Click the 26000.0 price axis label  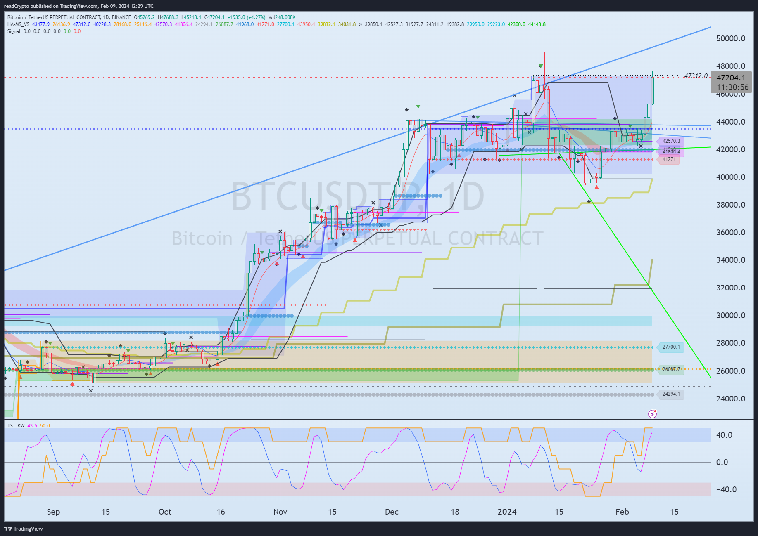pos(731,371)
